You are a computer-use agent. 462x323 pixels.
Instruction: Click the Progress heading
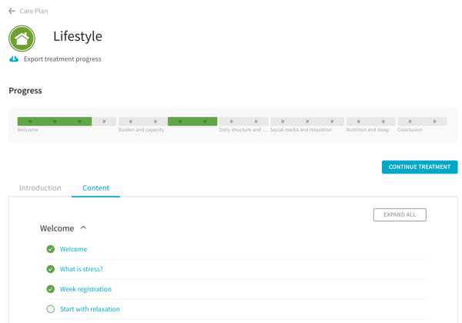pos(25,90)
